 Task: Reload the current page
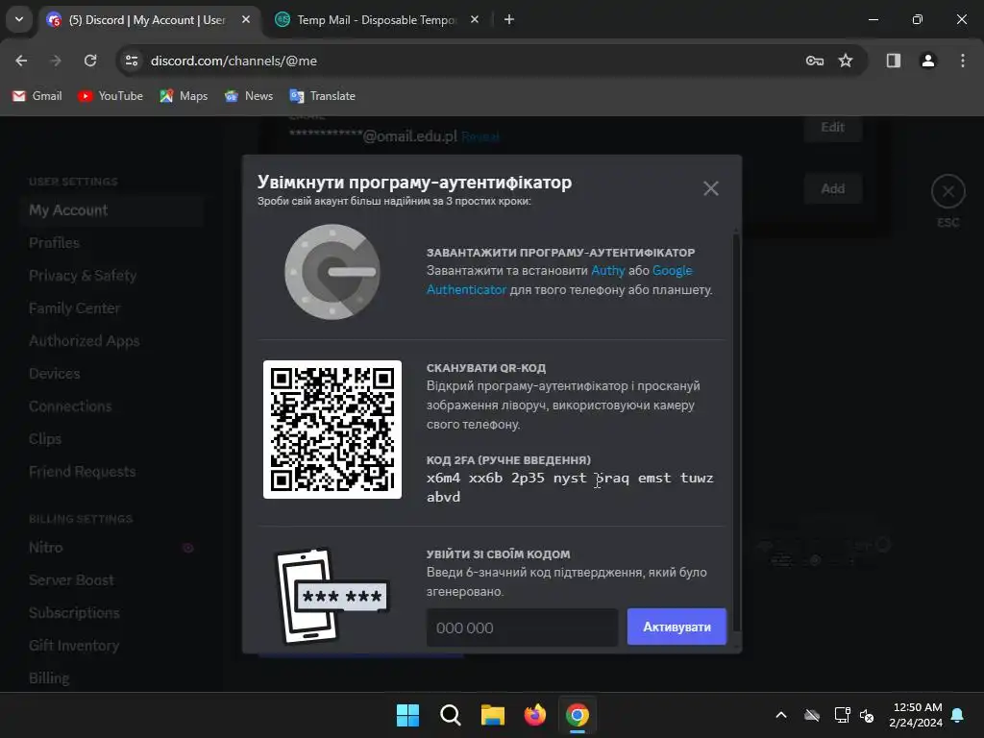90,61
